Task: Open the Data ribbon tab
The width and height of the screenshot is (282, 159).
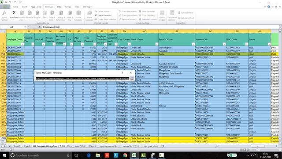Action: (x=59, y=7)
